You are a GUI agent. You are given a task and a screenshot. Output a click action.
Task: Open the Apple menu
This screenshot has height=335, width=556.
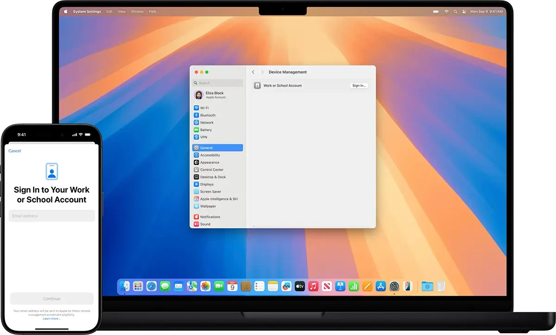(65, 11)
